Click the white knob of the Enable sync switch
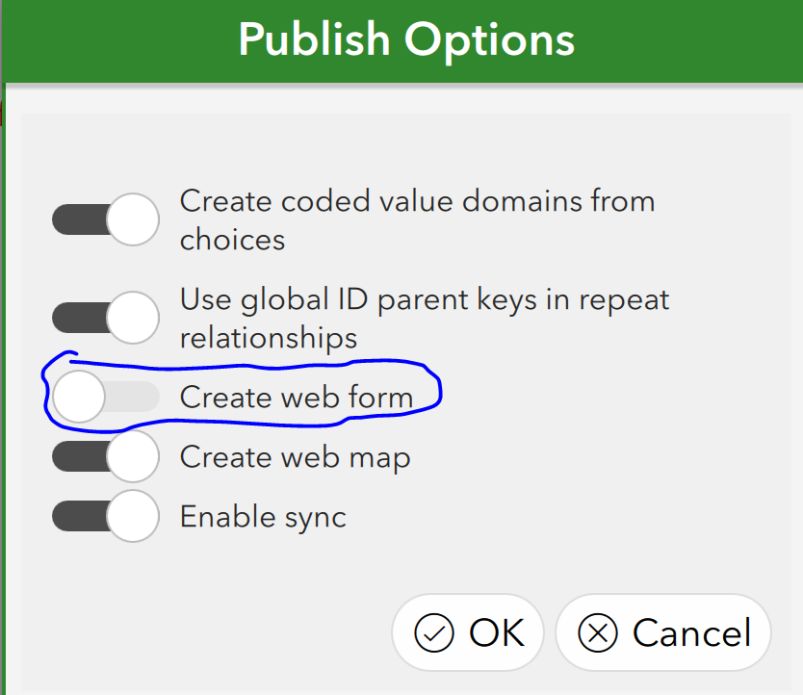The image size is (803, 695). [133, 516]
